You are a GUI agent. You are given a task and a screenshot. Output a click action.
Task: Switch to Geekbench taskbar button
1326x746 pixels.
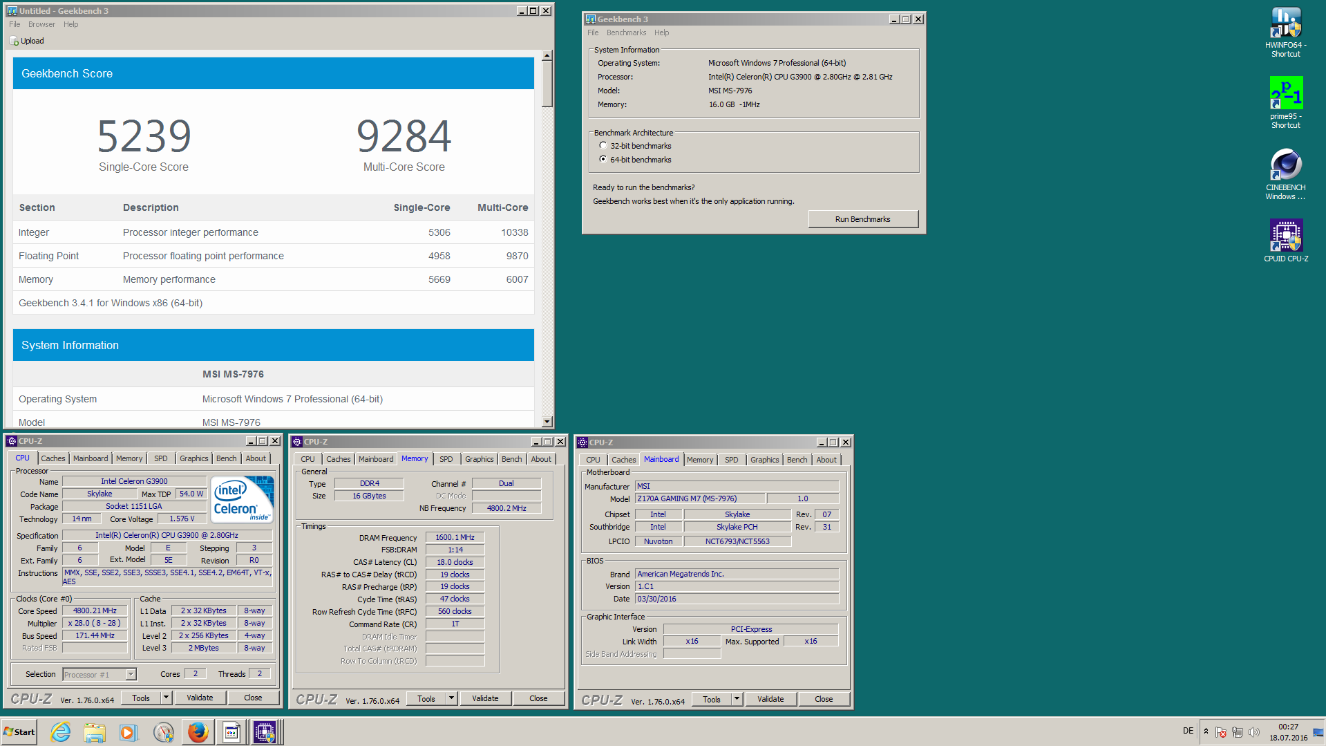click(x=231, y=732)
